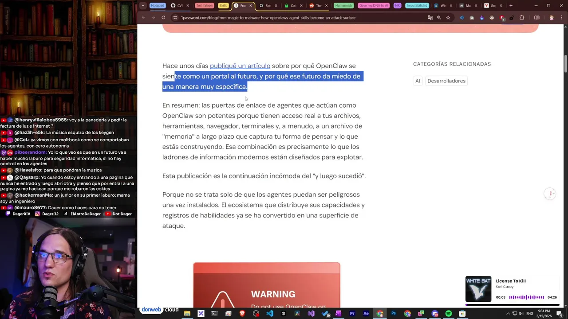
Task: Collapse the Skills tab group
Action: click(223, 6)
